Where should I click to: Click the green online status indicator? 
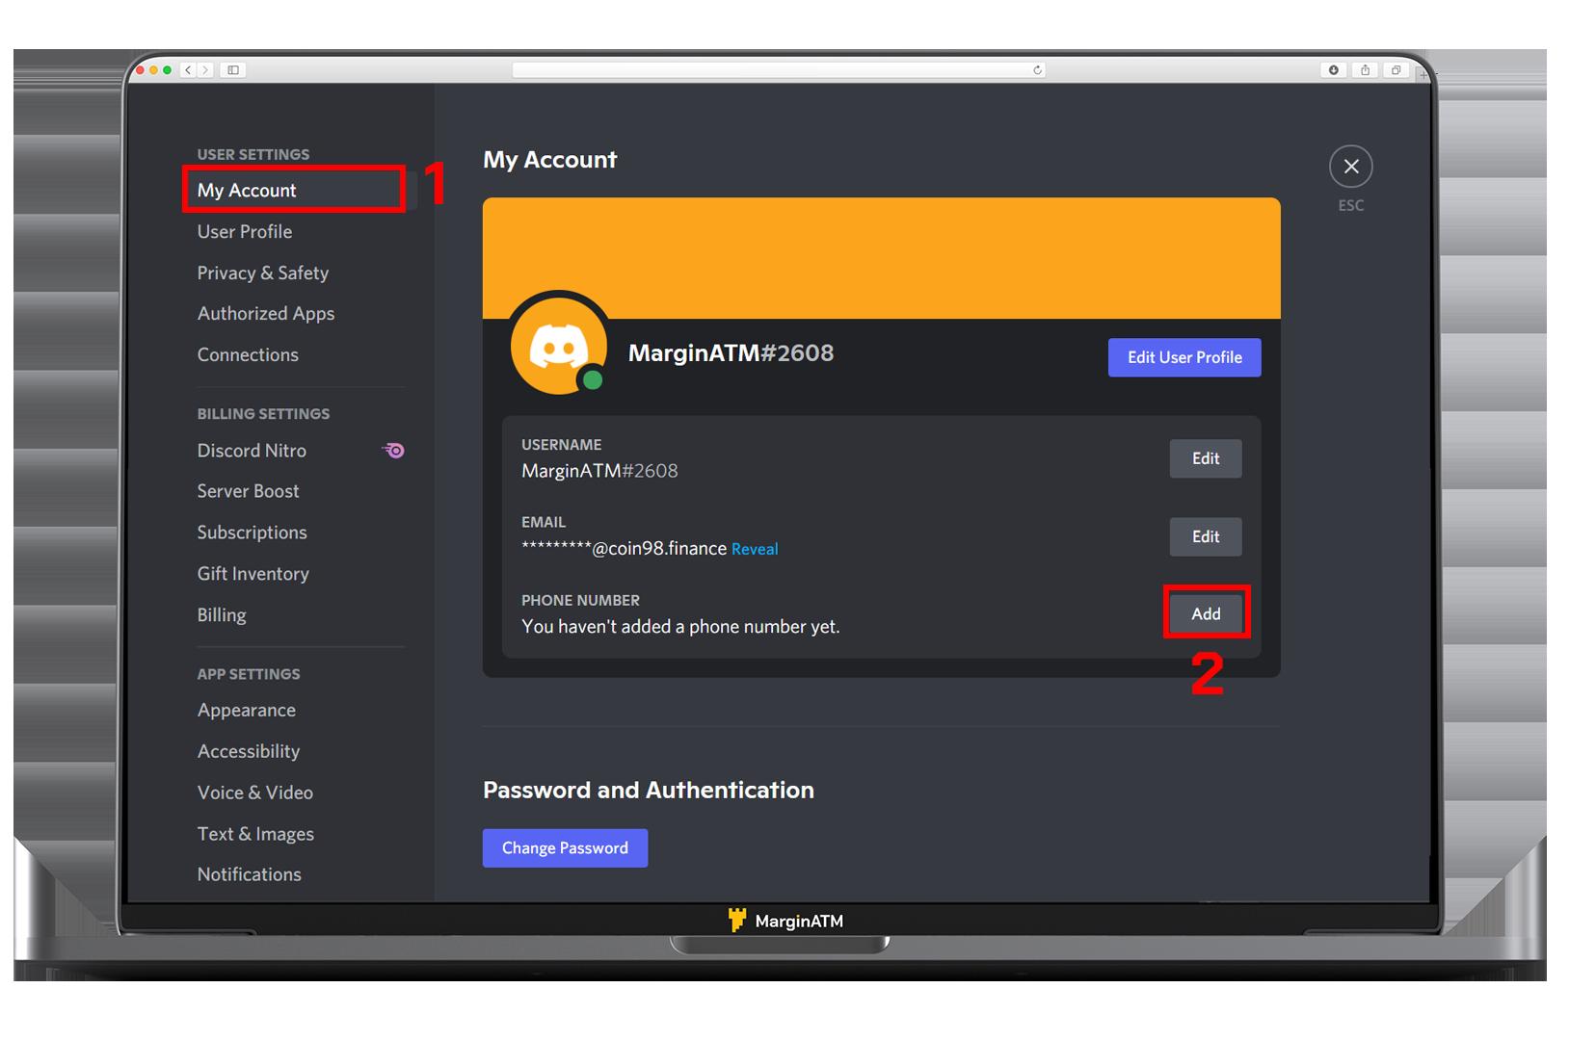(x=593, y=379)
